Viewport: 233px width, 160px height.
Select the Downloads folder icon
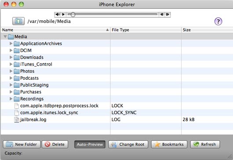coord(17,57)
